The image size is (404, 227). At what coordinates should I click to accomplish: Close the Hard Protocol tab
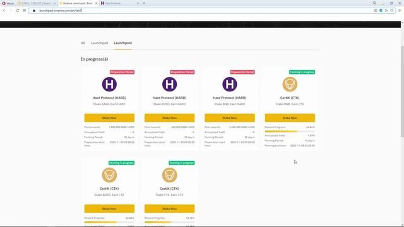point(138,3)
